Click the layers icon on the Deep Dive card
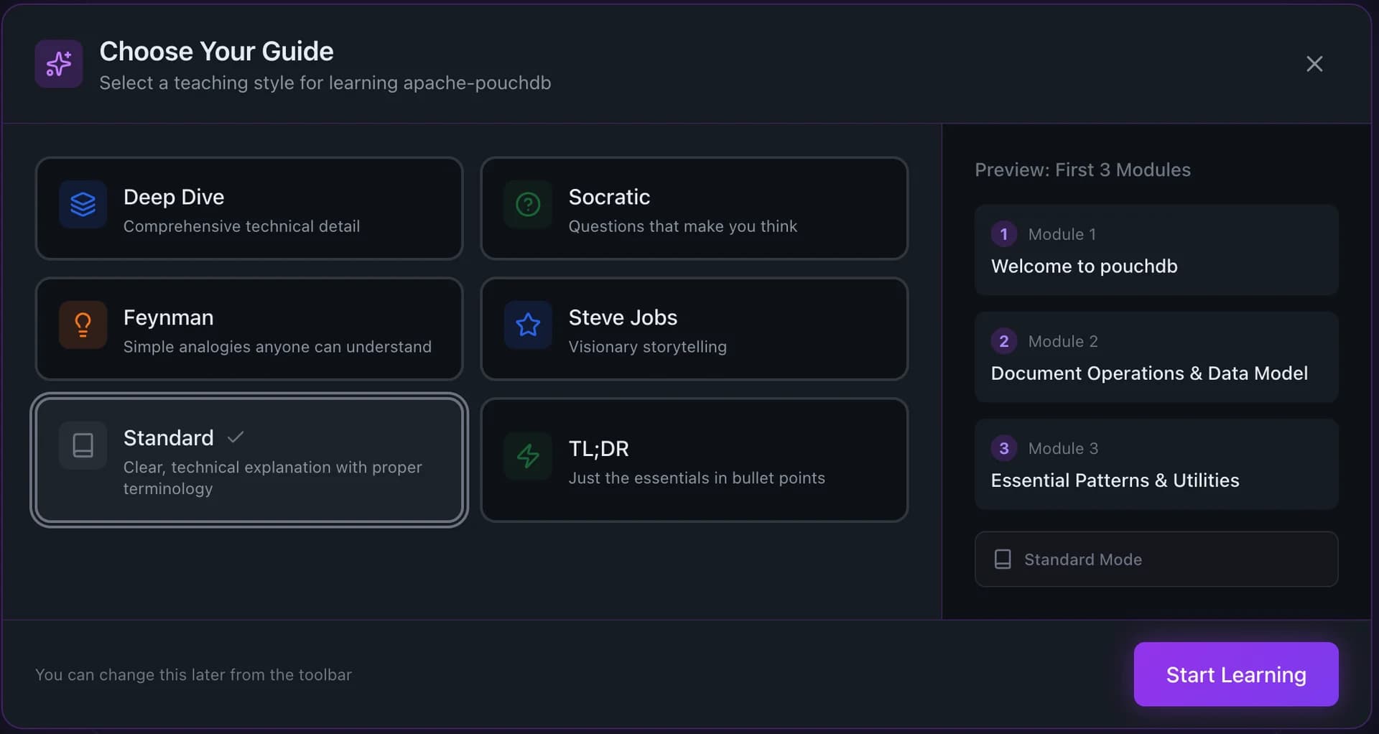 pyautogui.click(x=83, y=205)
